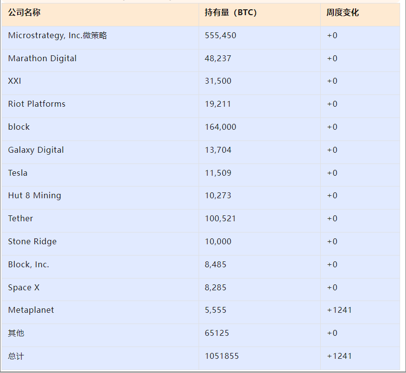Image resolution: width=406 pixels, height=373 pixels.
Task: Click the holdings value 164,000
Action: click(x=220, y=127)
